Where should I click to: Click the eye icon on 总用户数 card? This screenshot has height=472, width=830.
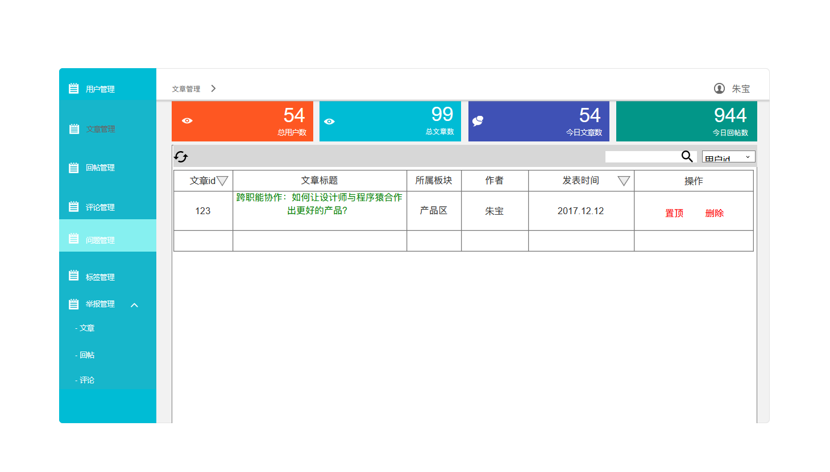(x=187, y=120)
